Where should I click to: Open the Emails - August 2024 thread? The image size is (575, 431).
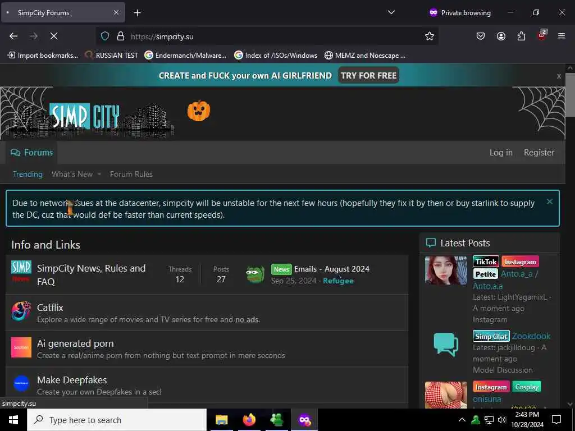click(x=331, y=269)
